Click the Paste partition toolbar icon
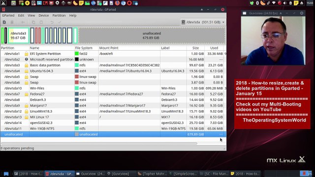 click(41, 22)
